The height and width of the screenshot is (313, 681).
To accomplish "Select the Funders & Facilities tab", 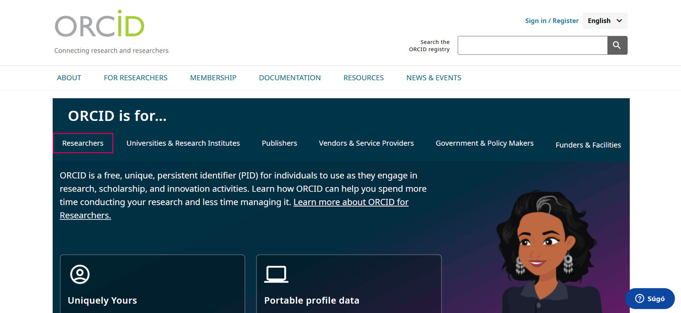I will pyautogui.click(x=588, y=145).
